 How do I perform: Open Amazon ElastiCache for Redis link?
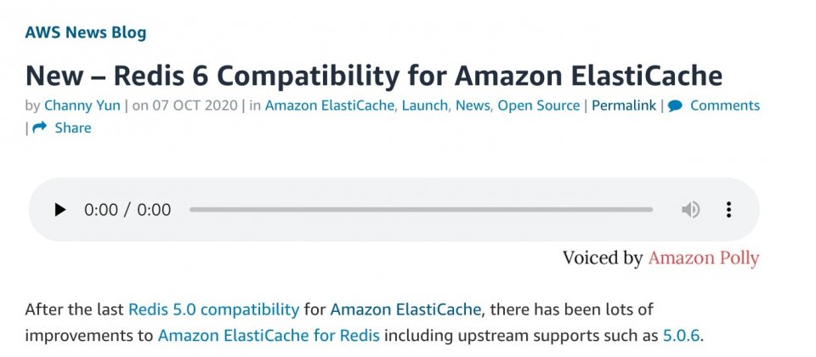(269, 335)
